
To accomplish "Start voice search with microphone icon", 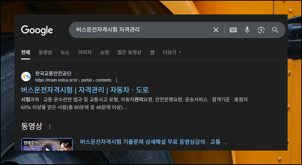I will coord(247,30).
